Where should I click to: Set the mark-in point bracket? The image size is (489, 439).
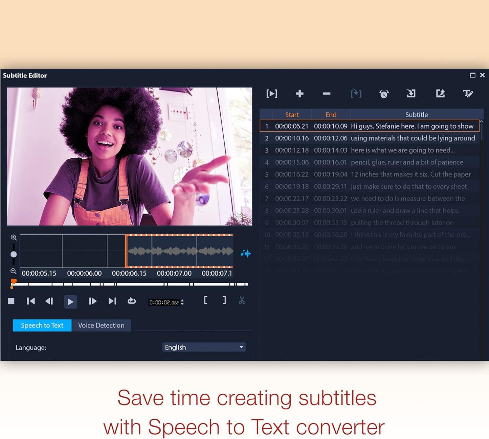(x=206, y=301)
